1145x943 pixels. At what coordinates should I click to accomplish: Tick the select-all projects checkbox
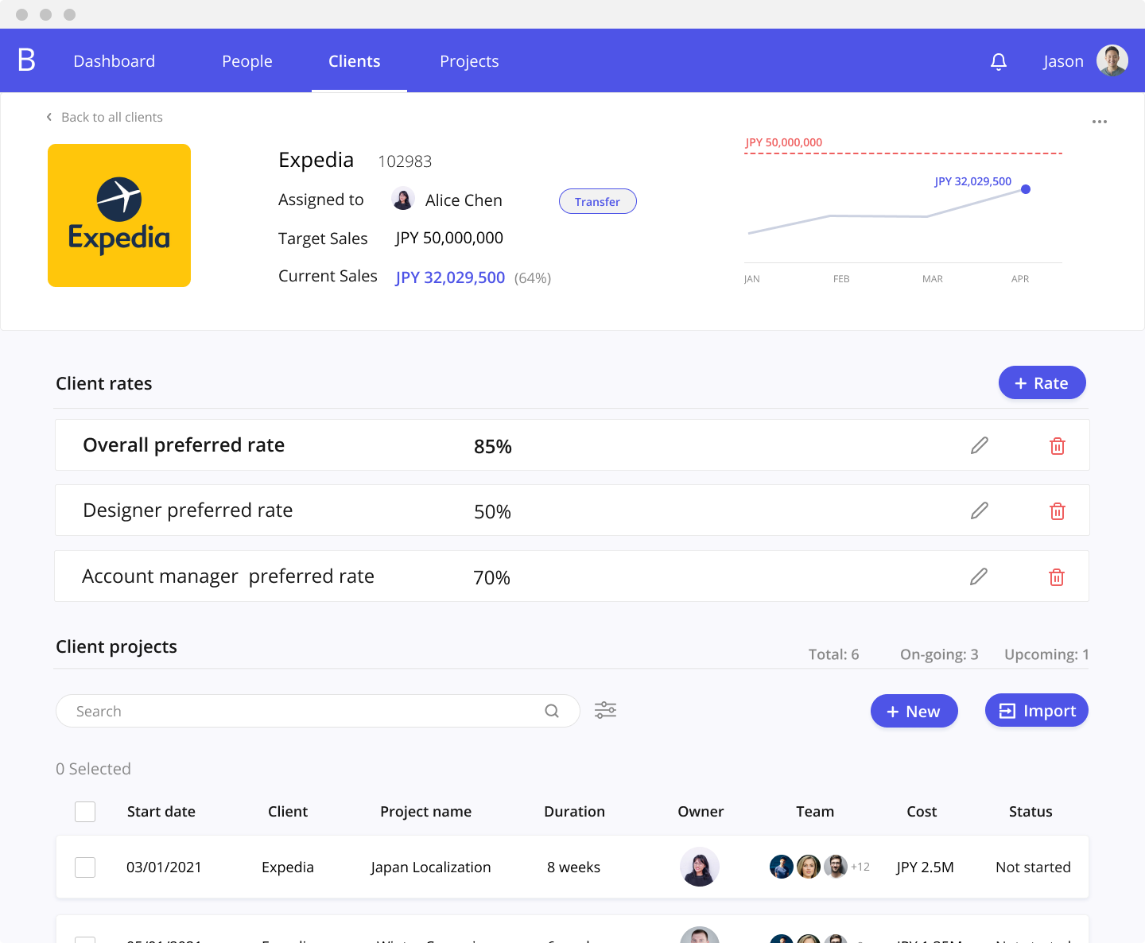(x=85, y=812)
